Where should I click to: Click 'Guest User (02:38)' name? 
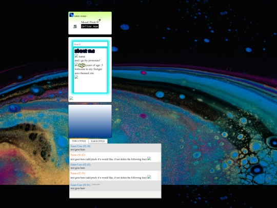(81, 146)
